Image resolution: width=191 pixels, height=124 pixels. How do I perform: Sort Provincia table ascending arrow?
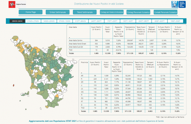[81, 73]
